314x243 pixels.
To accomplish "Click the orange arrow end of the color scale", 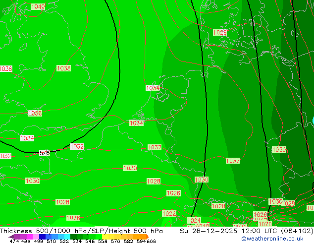I will (148, 237).
